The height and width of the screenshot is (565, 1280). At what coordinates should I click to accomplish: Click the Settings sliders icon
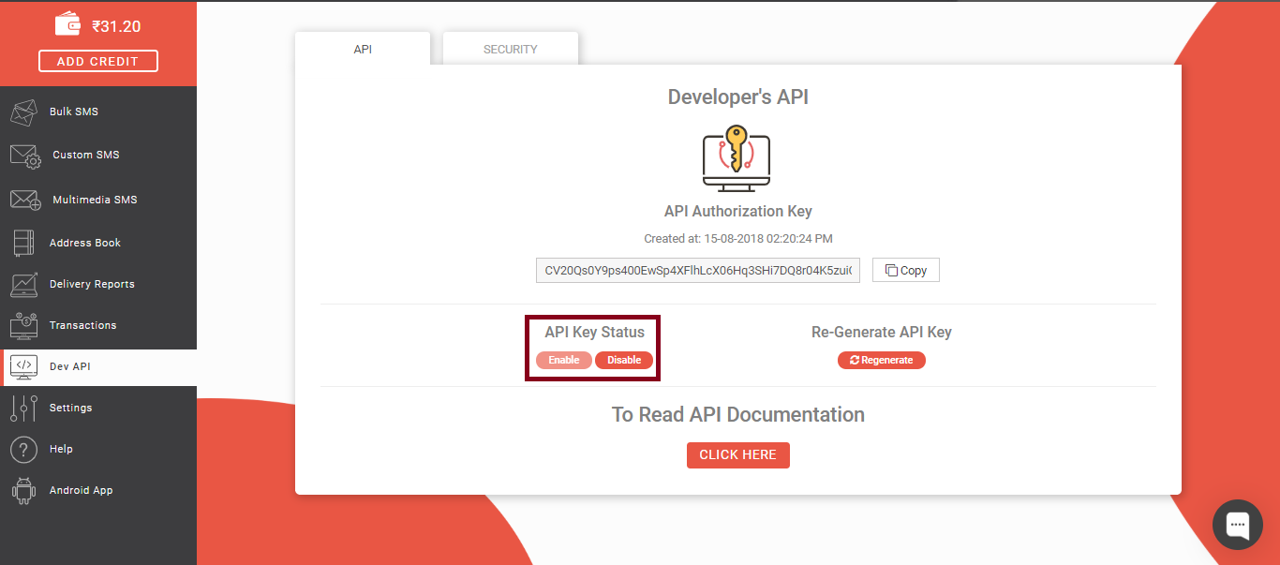click(x=23, y=408)
